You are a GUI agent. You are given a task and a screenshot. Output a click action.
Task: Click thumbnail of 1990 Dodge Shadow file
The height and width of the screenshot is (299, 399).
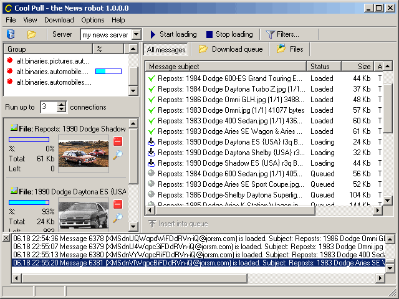tap(84, 154)
